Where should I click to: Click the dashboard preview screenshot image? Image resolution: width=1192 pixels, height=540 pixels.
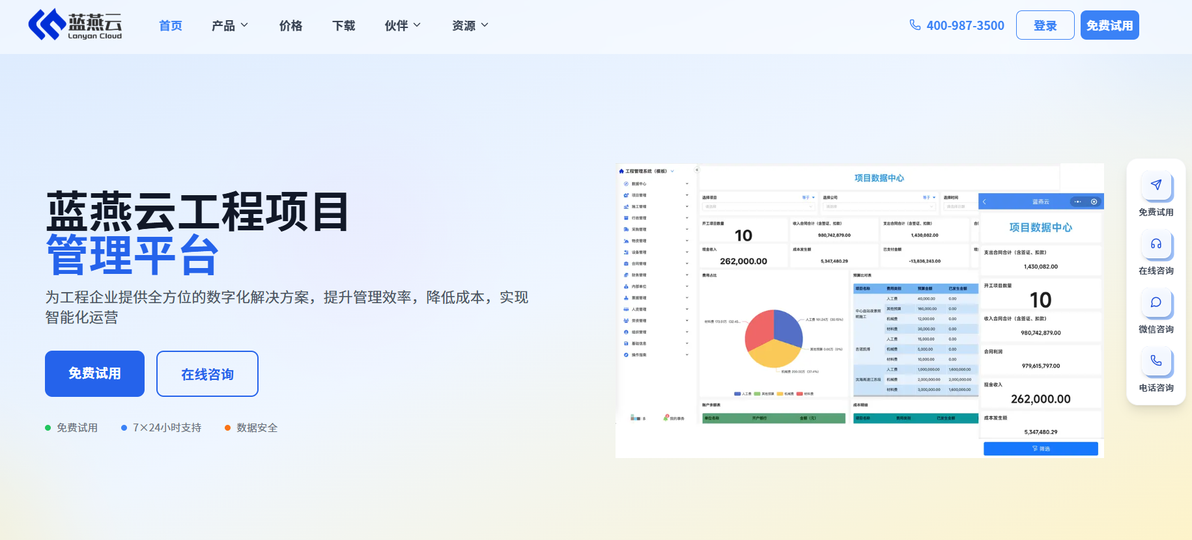point(859,310)
